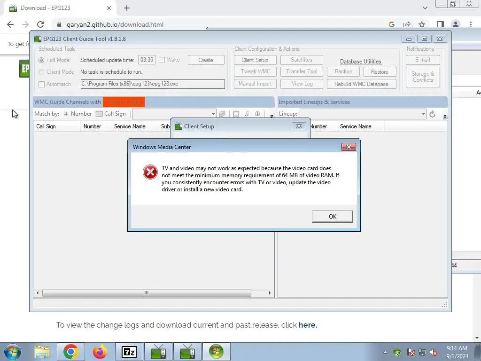Click the Manual Import button
Viewport: 481px width, 361px height.
pyautogui.click(x=255, y=84)
